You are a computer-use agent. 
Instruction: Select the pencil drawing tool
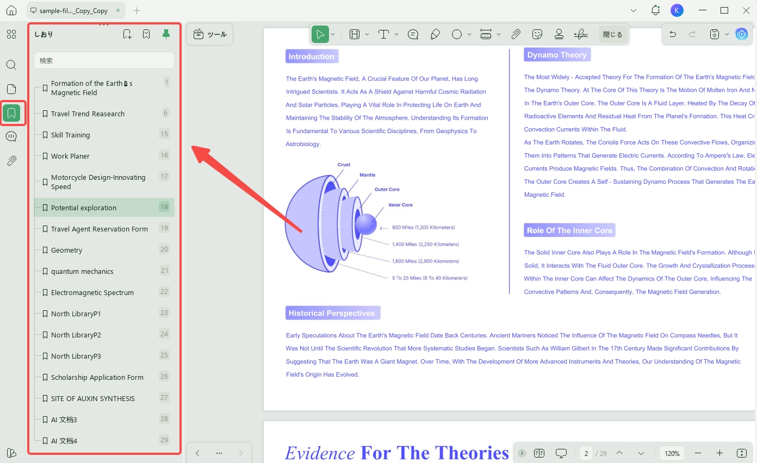(x=435, y=34)
